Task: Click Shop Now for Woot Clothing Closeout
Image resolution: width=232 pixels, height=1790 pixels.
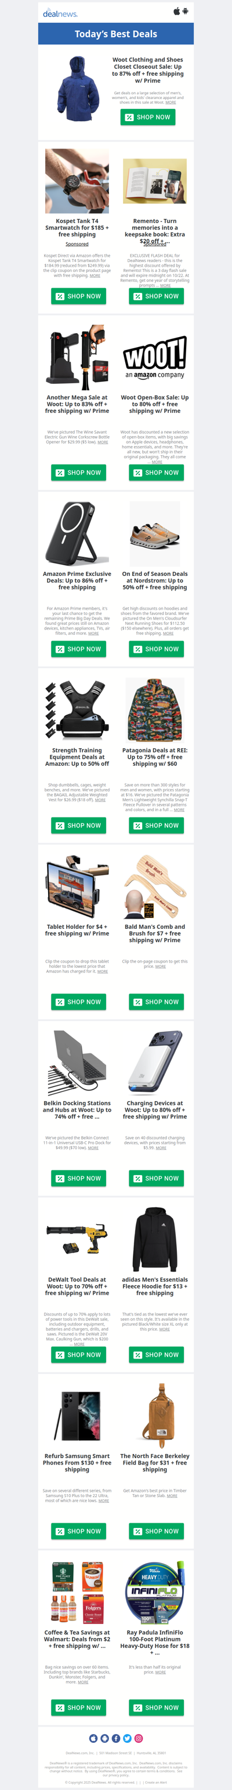Action: point(147,116)
